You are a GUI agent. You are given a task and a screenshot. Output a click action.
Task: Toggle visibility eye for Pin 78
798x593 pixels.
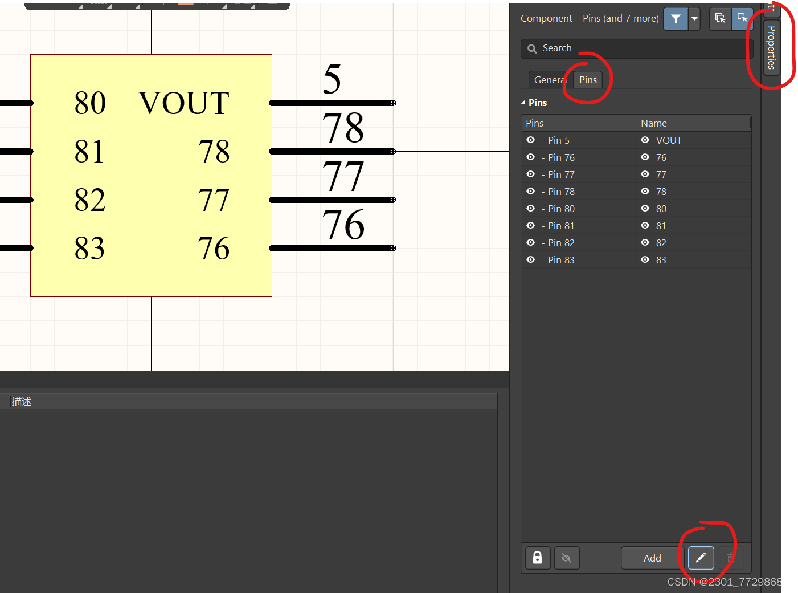point(531,192)
